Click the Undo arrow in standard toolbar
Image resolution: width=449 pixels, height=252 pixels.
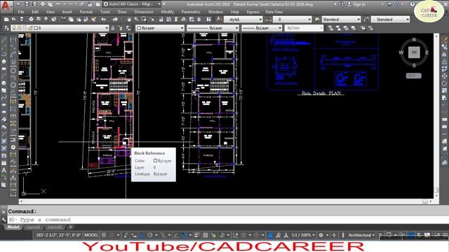[x=104, y=19]
